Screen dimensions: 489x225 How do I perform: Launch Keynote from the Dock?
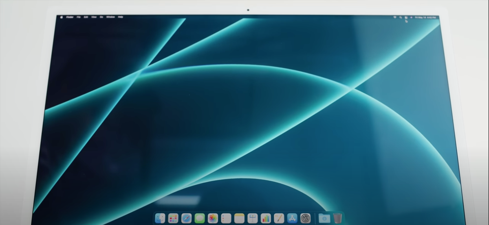tap(252, 218)
